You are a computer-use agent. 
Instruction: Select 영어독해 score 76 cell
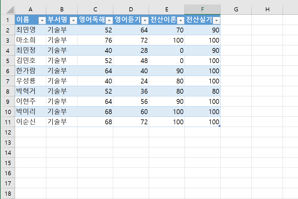click(x=95, y=40)
